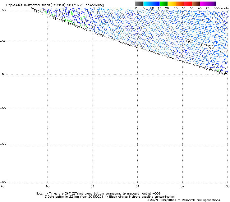
Task: Click the note 'Times are GMT'
Action: click(x=60, y=194)
